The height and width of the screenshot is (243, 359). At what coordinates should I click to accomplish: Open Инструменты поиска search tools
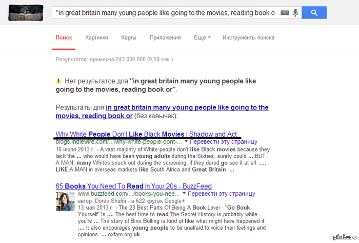[x=248, y=38]
